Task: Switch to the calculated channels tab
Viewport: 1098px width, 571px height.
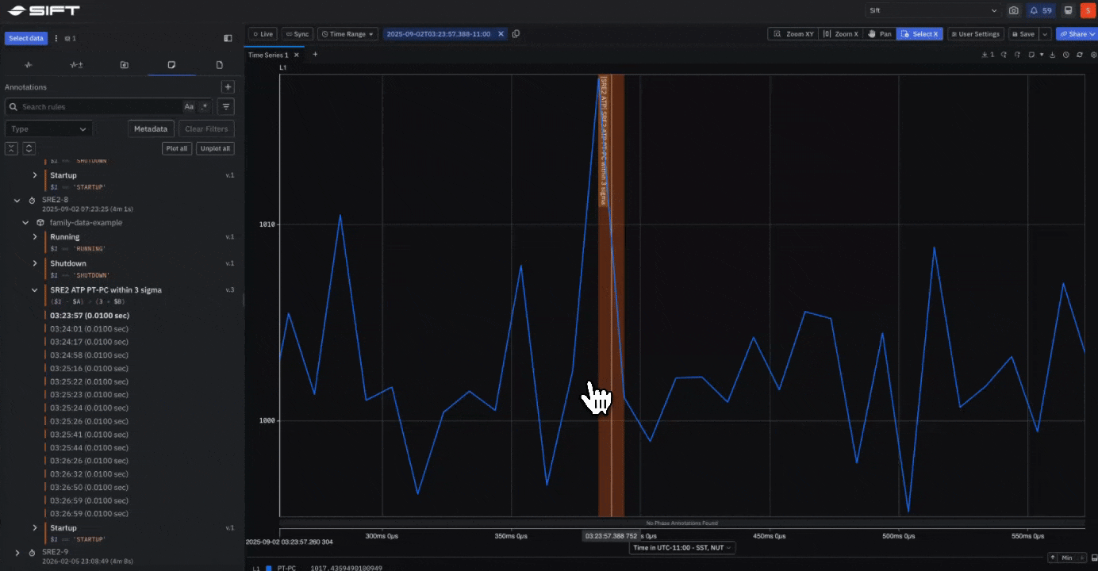Action: [76, 65]
